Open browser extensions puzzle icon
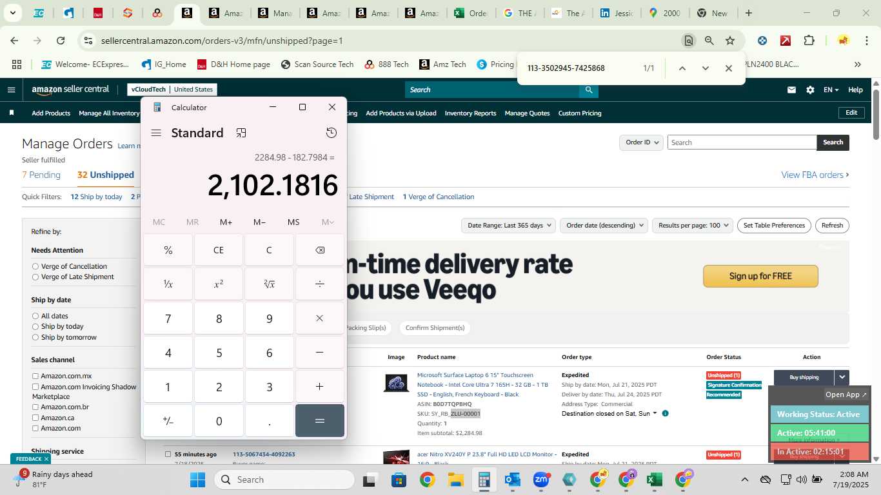The image size is (881, 495). 809,41
